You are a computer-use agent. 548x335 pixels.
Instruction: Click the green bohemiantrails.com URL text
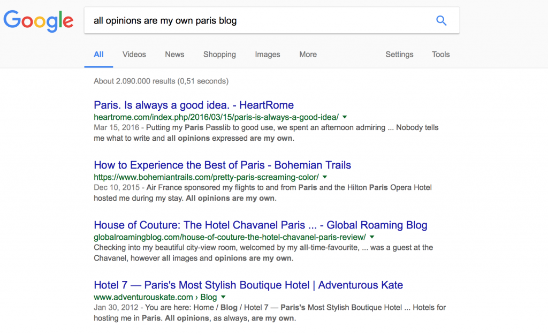pos(206,177)
